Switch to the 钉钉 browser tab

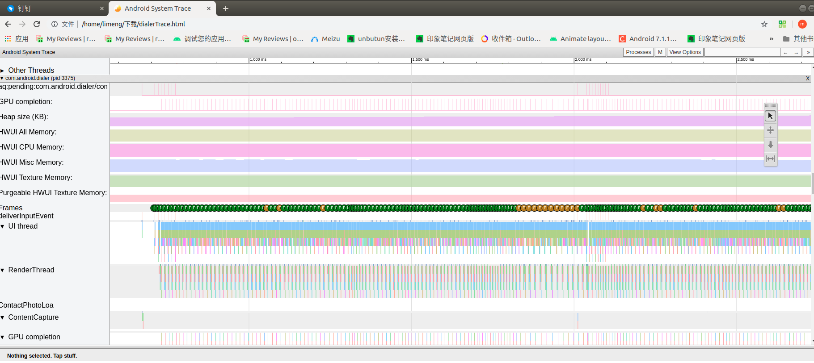point(55,8)
